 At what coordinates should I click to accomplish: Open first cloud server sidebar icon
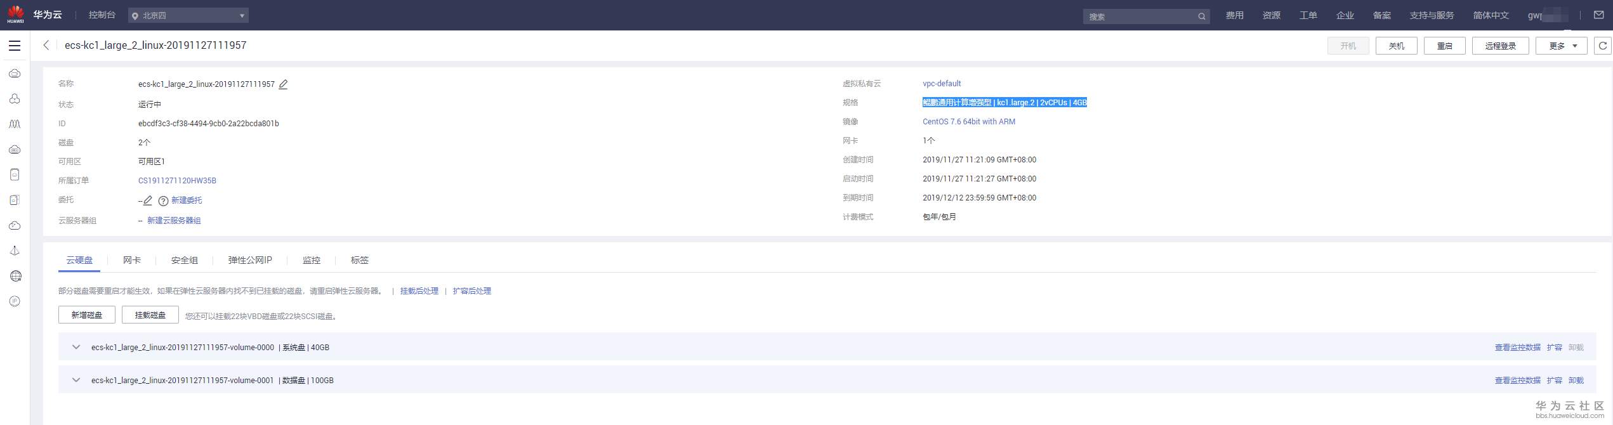pos(15,74)
